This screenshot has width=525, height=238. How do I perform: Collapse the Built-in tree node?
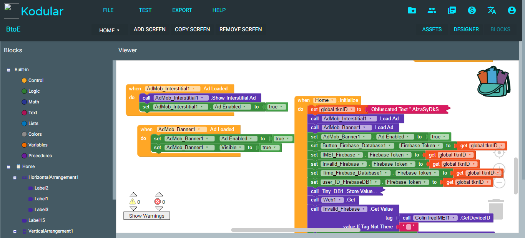(8, 70)
